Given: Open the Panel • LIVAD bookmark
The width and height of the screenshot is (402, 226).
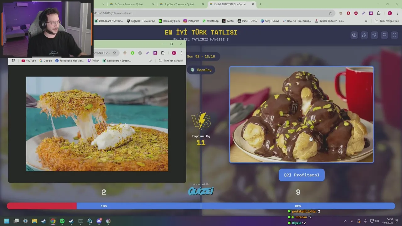Looking at the screenshot, I should [247, 21].
